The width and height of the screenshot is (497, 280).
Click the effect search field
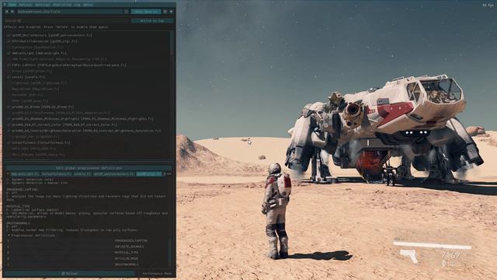coord(67,21)
